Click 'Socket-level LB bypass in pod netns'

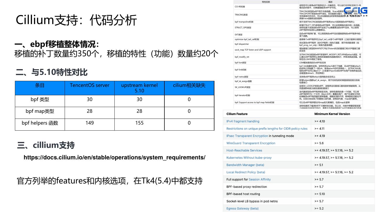pyautogui.click(x=252, y=201)
